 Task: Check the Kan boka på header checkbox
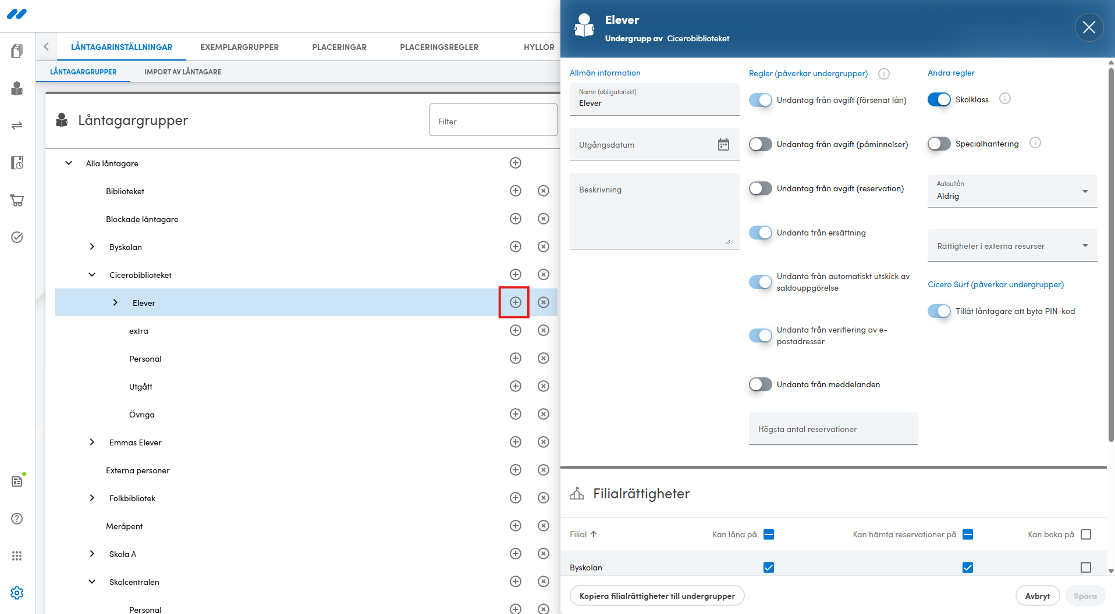coord(1086,534)
